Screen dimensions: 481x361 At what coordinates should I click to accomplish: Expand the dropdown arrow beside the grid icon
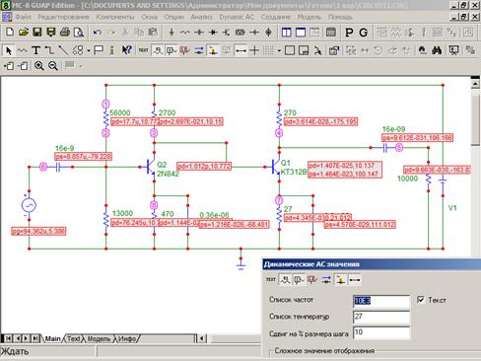click(279, 51)
